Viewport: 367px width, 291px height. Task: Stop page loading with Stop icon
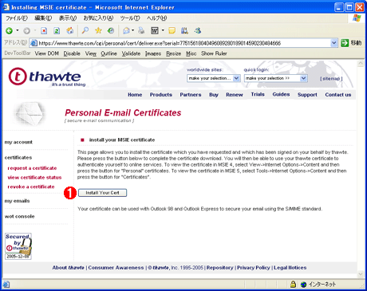(44, 31)
